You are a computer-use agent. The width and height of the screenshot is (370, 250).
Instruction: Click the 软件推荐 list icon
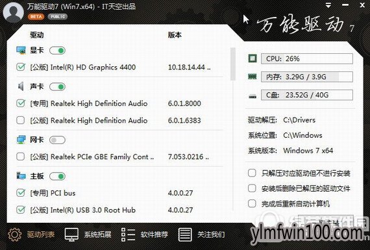pyautogui.click(x=128, y=234)
